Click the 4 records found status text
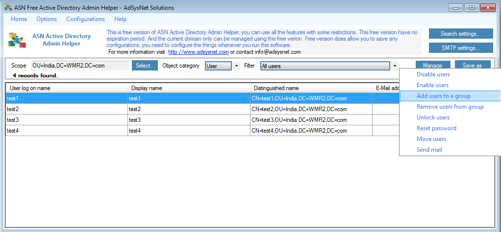This screenshot has height=232, width=501. (x=35, y=76)
